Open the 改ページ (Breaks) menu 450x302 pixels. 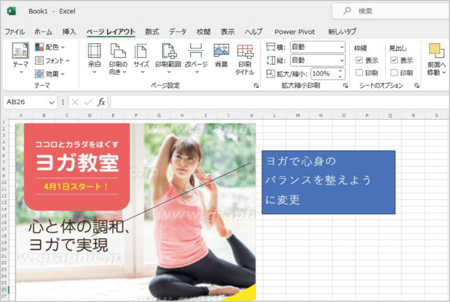[195, 51]
